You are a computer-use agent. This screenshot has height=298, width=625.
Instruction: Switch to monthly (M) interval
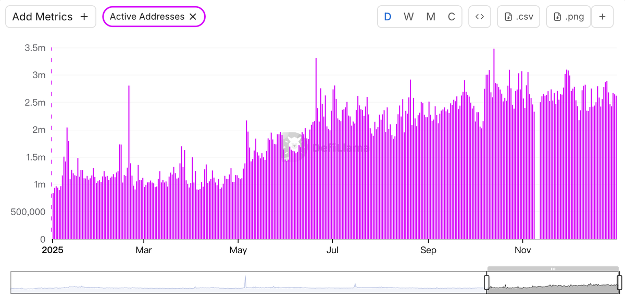pos(431,17)
